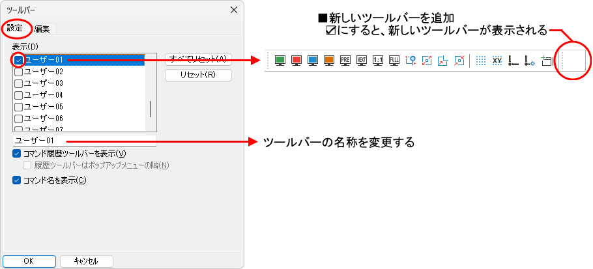Select the FULL view monitor icon
Image resolution: width=593 pixels, height=269 pixels.
(x=394, y=61)
